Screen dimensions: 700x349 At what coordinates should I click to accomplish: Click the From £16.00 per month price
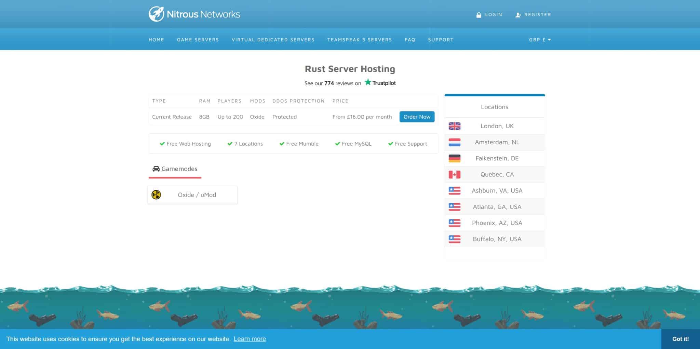pos(362,117)
